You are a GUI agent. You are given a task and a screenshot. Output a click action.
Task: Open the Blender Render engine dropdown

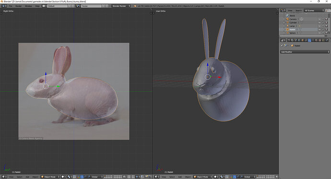click(121, 6)
